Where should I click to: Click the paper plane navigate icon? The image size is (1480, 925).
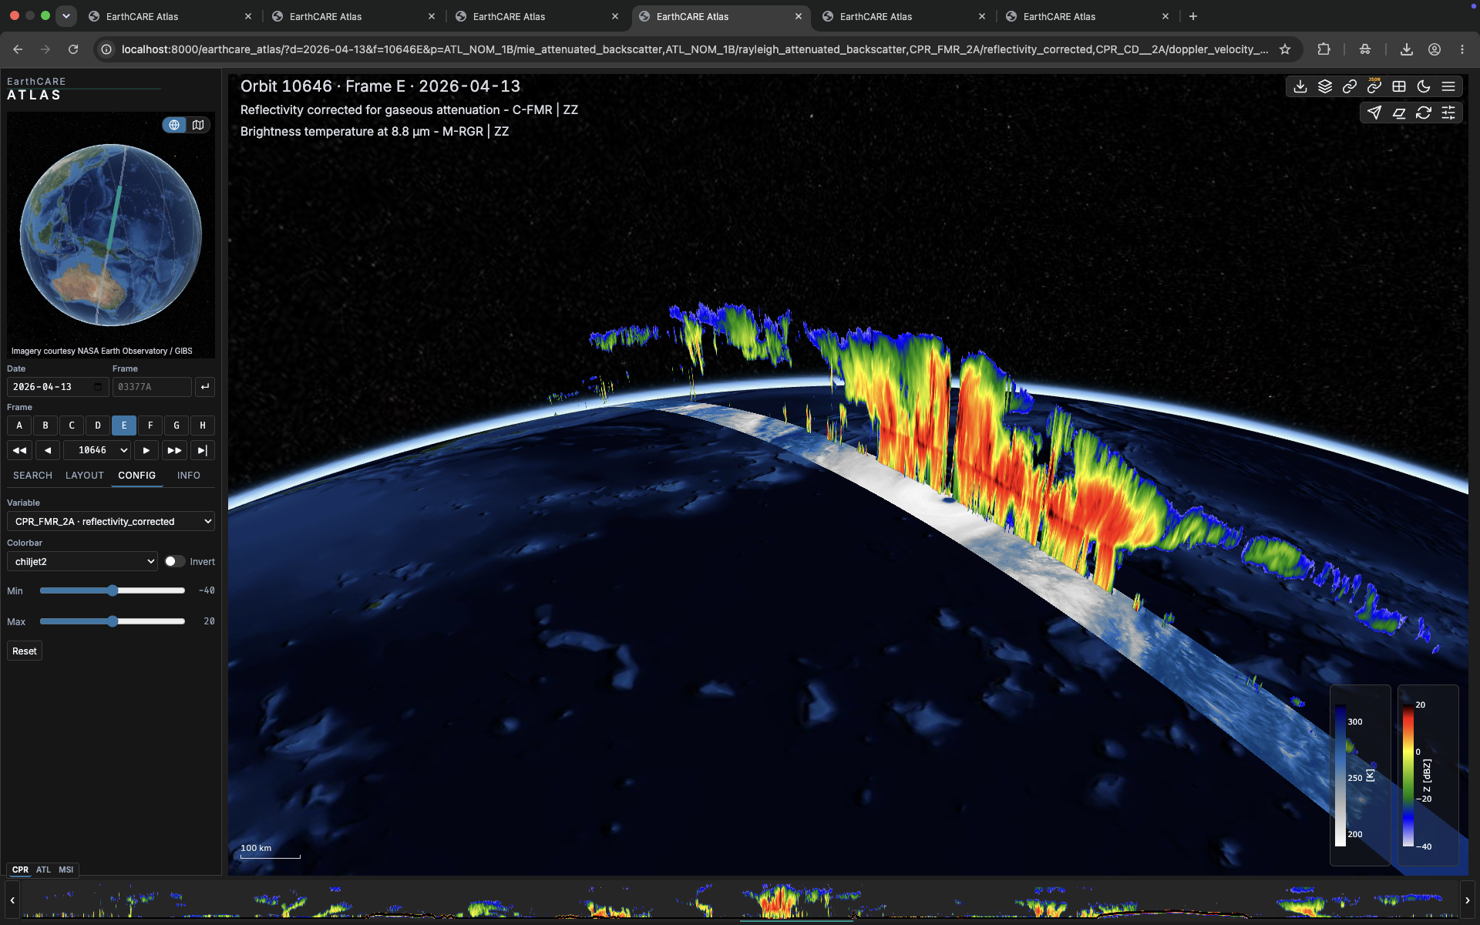pos(1374,113)
